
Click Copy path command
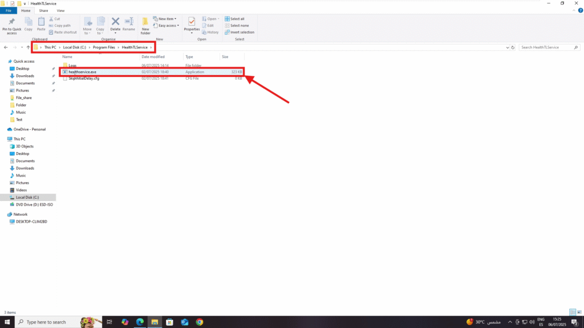click(x=59, y=26)
